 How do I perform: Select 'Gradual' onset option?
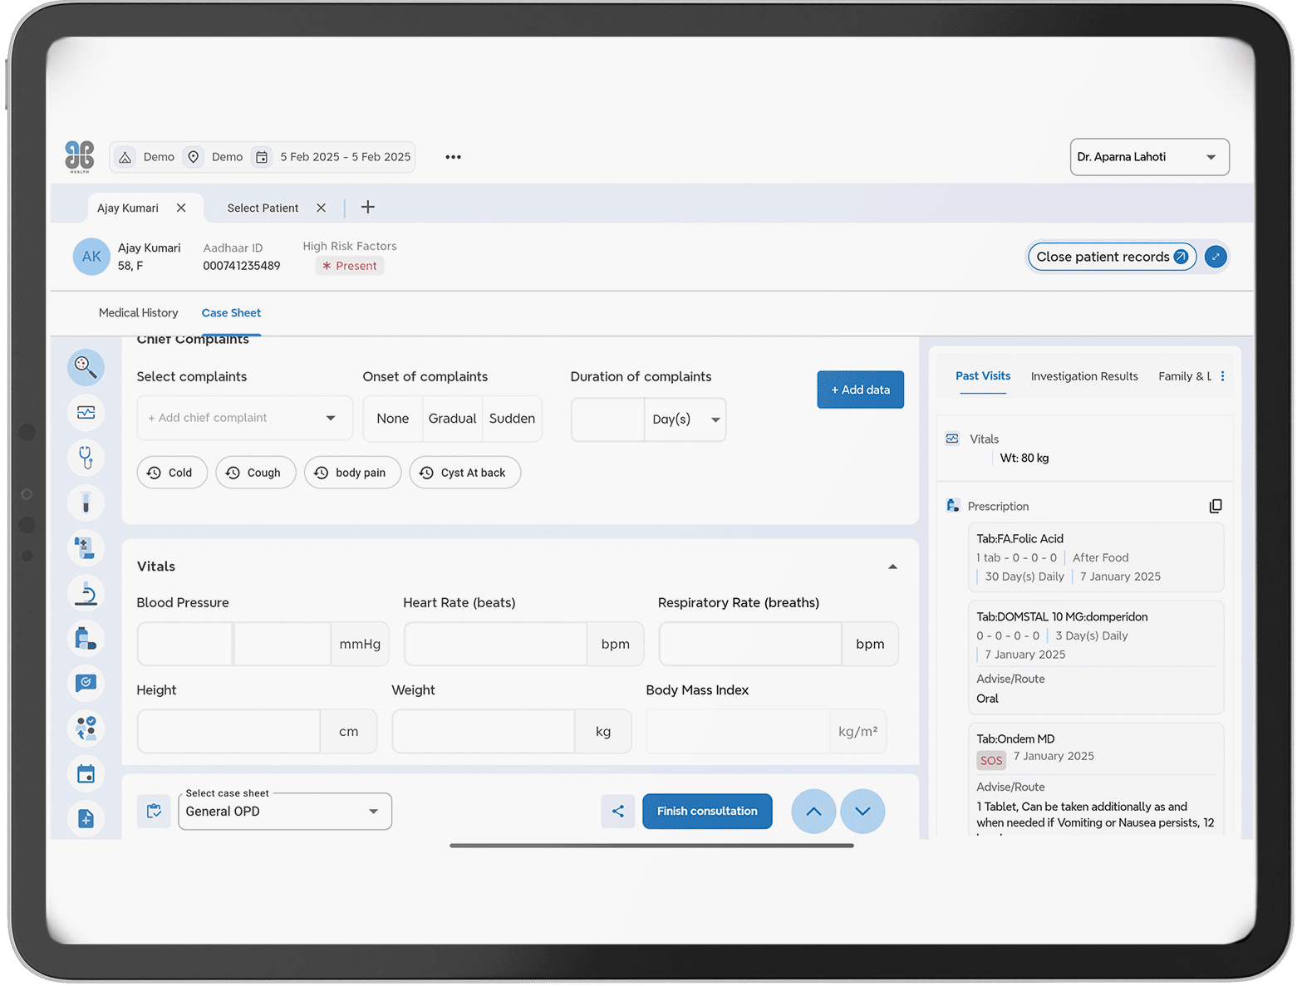tap(452, 419)
